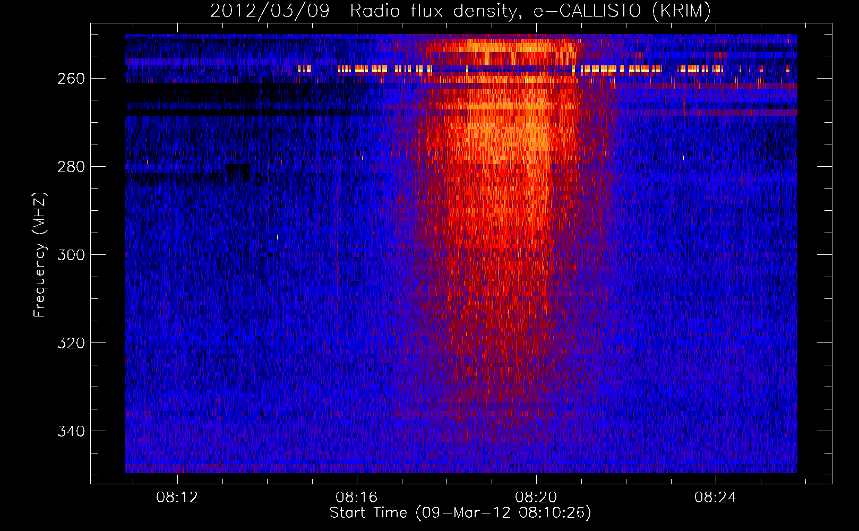This screenshot has height=531, width=859.
Task: Click the 08:20 time tick label
Action: point(536,498)
